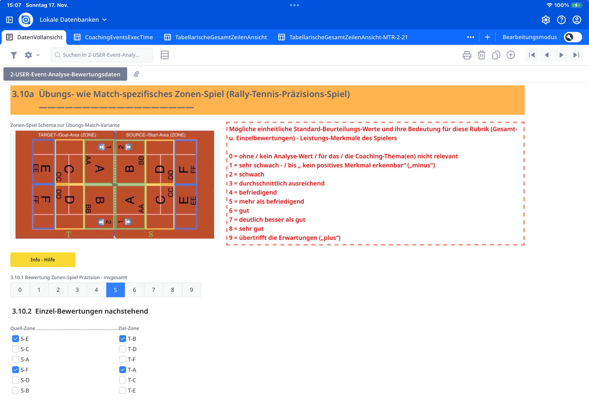This screenshot has height=407, width=589.
Task: Switch to the CoachingEventsExecTime tab
Action: tap(114, 37)
